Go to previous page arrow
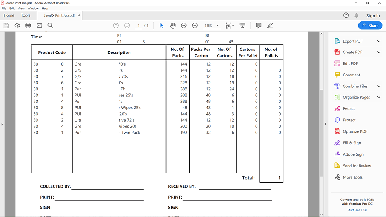This screenshot has height=217, width=386. point(116,25)
